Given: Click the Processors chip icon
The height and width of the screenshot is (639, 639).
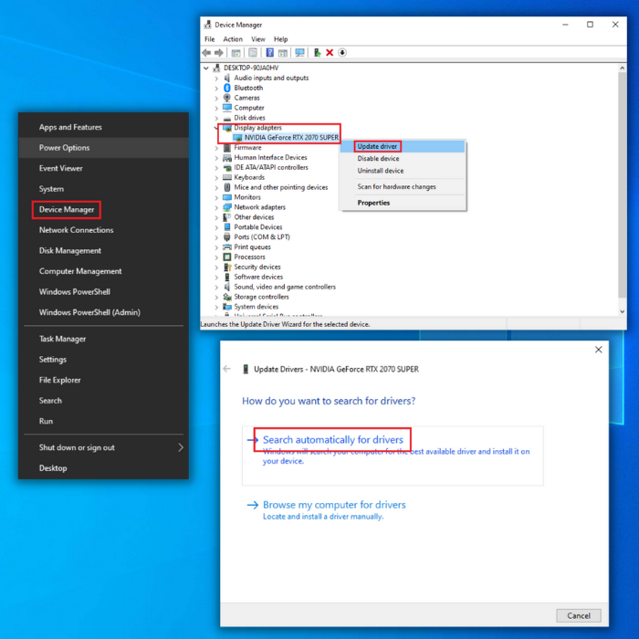Looking at the screenshot, I should [227, 257].
